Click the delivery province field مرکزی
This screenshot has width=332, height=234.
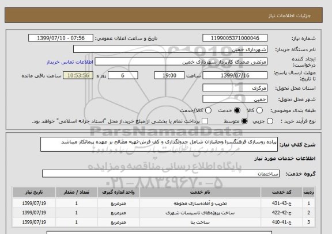pyautogui.click(x=235, y=88)
